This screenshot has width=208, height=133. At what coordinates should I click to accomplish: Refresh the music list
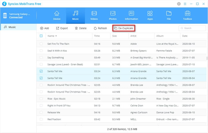coord(100,28)
